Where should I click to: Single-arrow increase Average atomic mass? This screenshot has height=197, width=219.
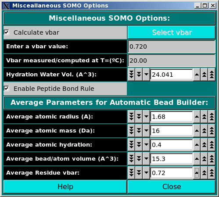(197, 131)
